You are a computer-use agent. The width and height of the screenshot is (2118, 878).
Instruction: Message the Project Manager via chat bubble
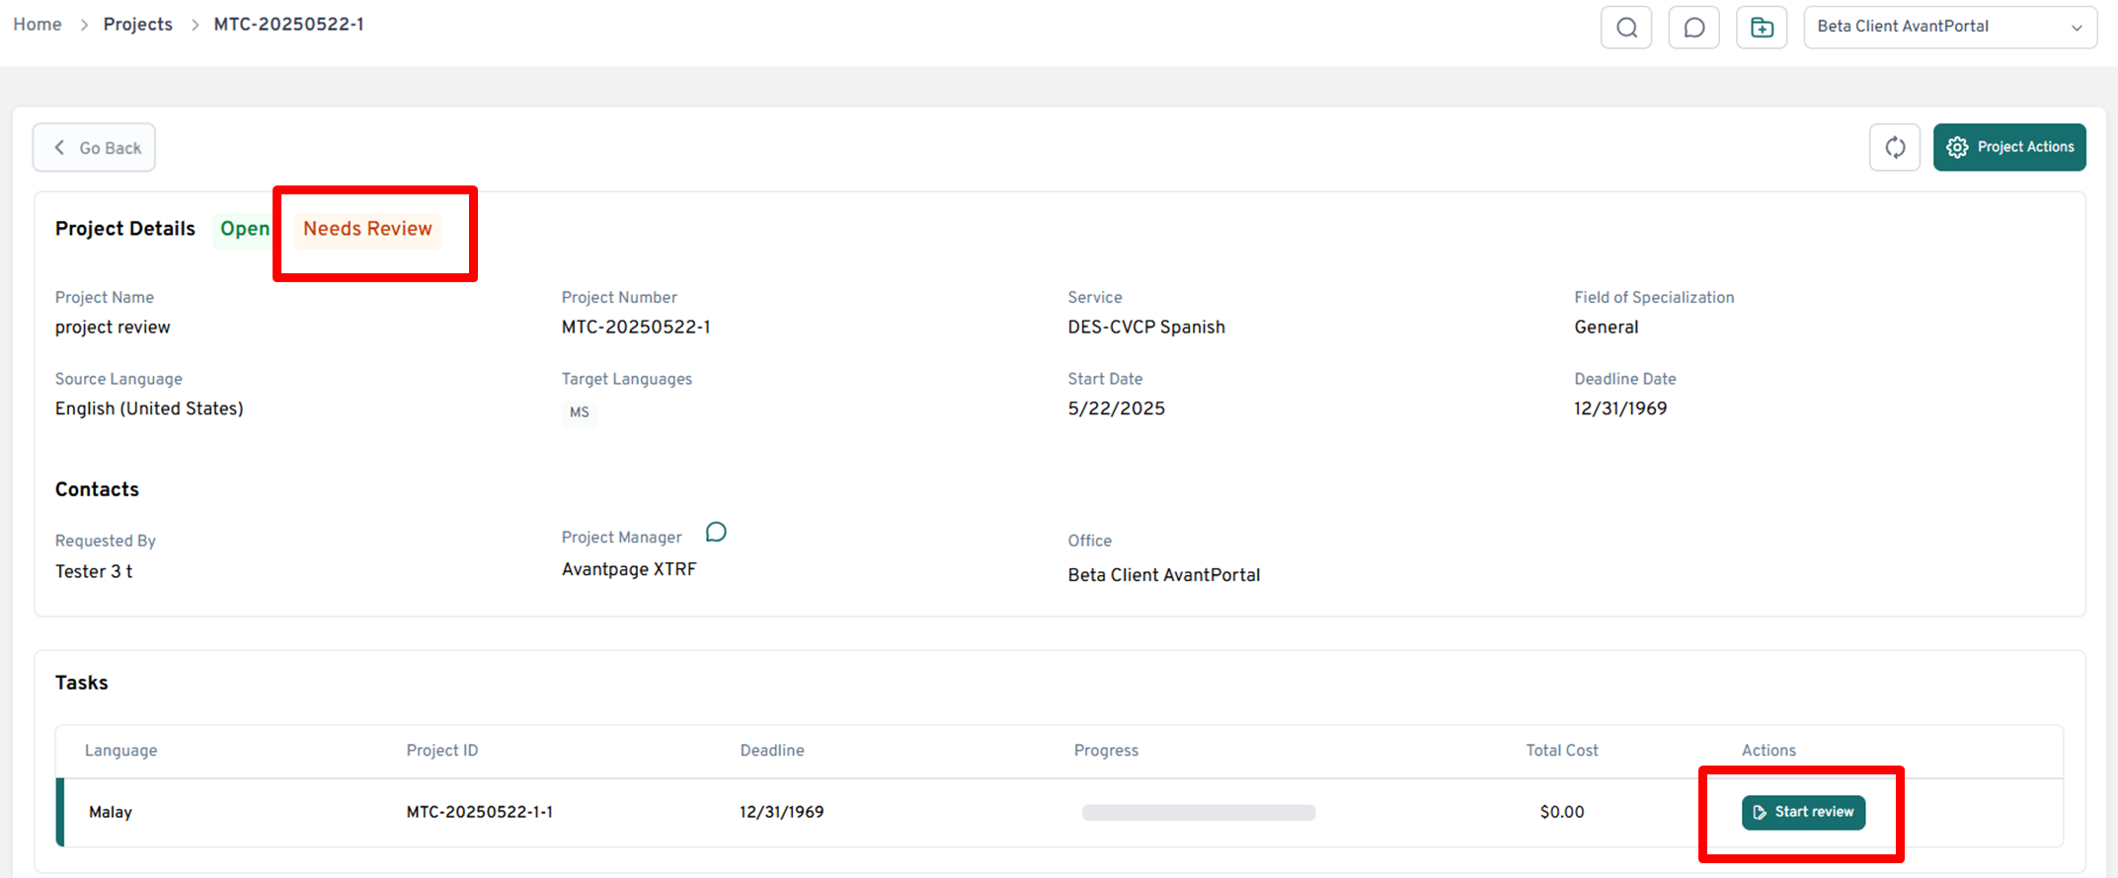(x=716, y=533)
